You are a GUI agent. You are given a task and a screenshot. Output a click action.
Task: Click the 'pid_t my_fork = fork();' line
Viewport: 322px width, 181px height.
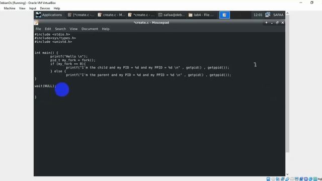point(72,60)
